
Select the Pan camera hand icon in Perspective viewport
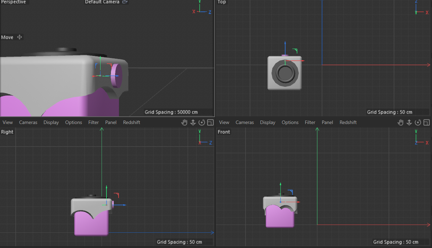pos(184,122)
